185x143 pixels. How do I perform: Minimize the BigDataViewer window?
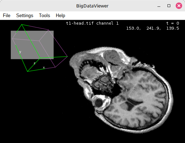[159, 6]
